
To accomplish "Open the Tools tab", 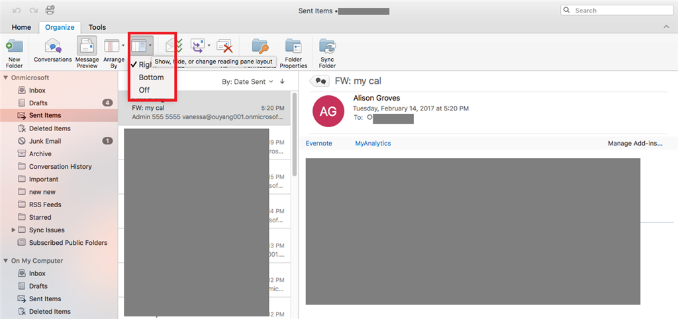I will 97,27.
